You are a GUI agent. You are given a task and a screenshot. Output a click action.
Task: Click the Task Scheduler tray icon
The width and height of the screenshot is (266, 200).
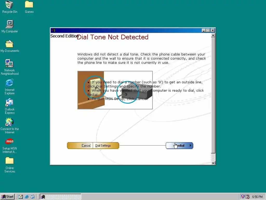coord(247,197)
